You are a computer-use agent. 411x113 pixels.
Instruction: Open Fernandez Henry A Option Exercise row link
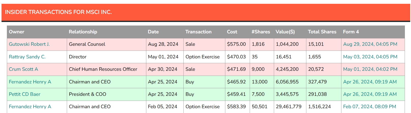click(x=30, y=107)
